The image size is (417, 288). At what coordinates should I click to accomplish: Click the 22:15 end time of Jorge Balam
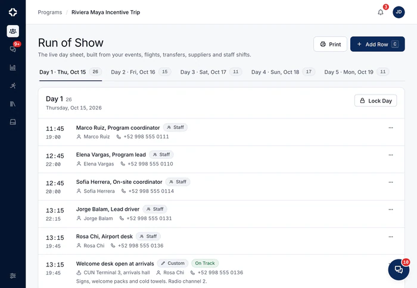pos(53,219)
